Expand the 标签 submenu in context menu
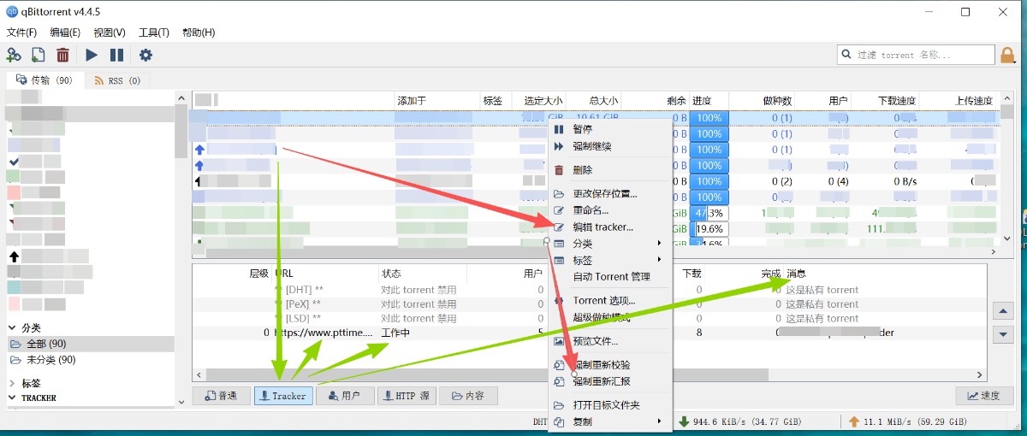 click(x=609, y=260)
